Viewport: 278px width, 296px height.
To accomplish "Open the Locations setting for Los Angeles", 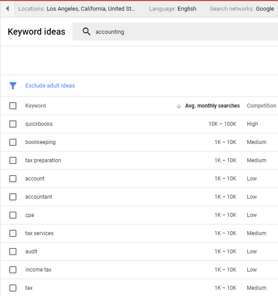I will point(76,9).
